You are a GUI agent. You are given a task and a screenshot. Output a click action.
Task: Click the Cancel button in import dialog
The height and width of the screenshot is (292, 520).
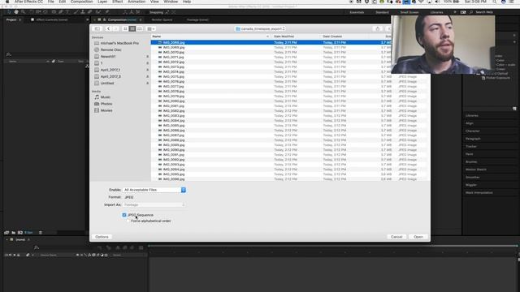point(396,237)
